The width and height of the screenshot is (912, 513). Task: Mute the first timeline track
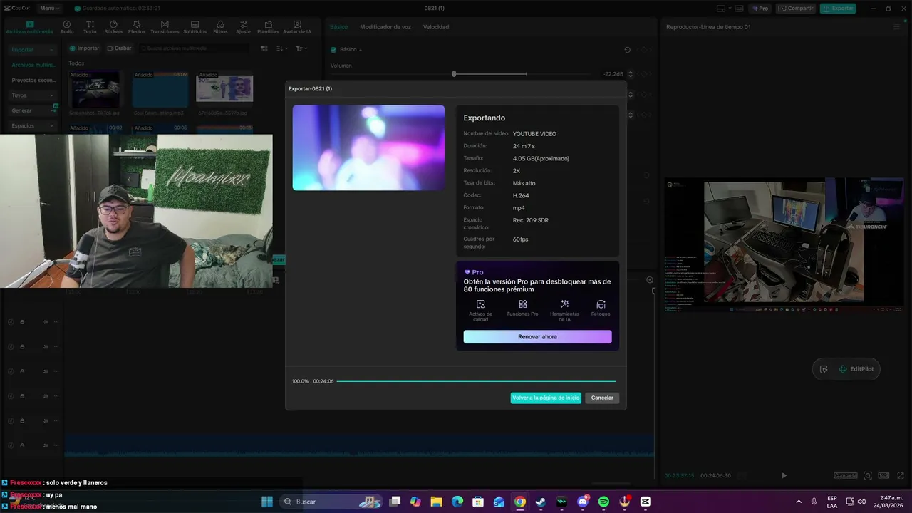coord(45,322)
